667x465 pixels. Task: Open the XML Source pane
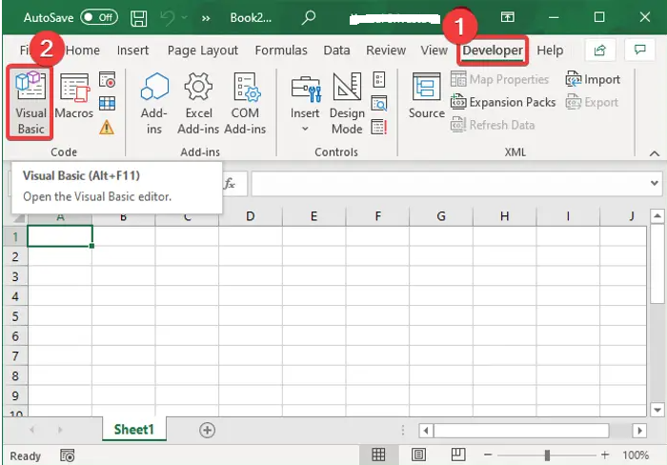(426, 95)
